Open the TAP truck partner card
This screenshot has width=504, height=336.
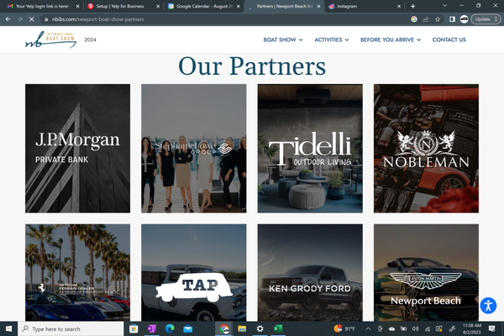pyautogui.click(x=194, y=273)
